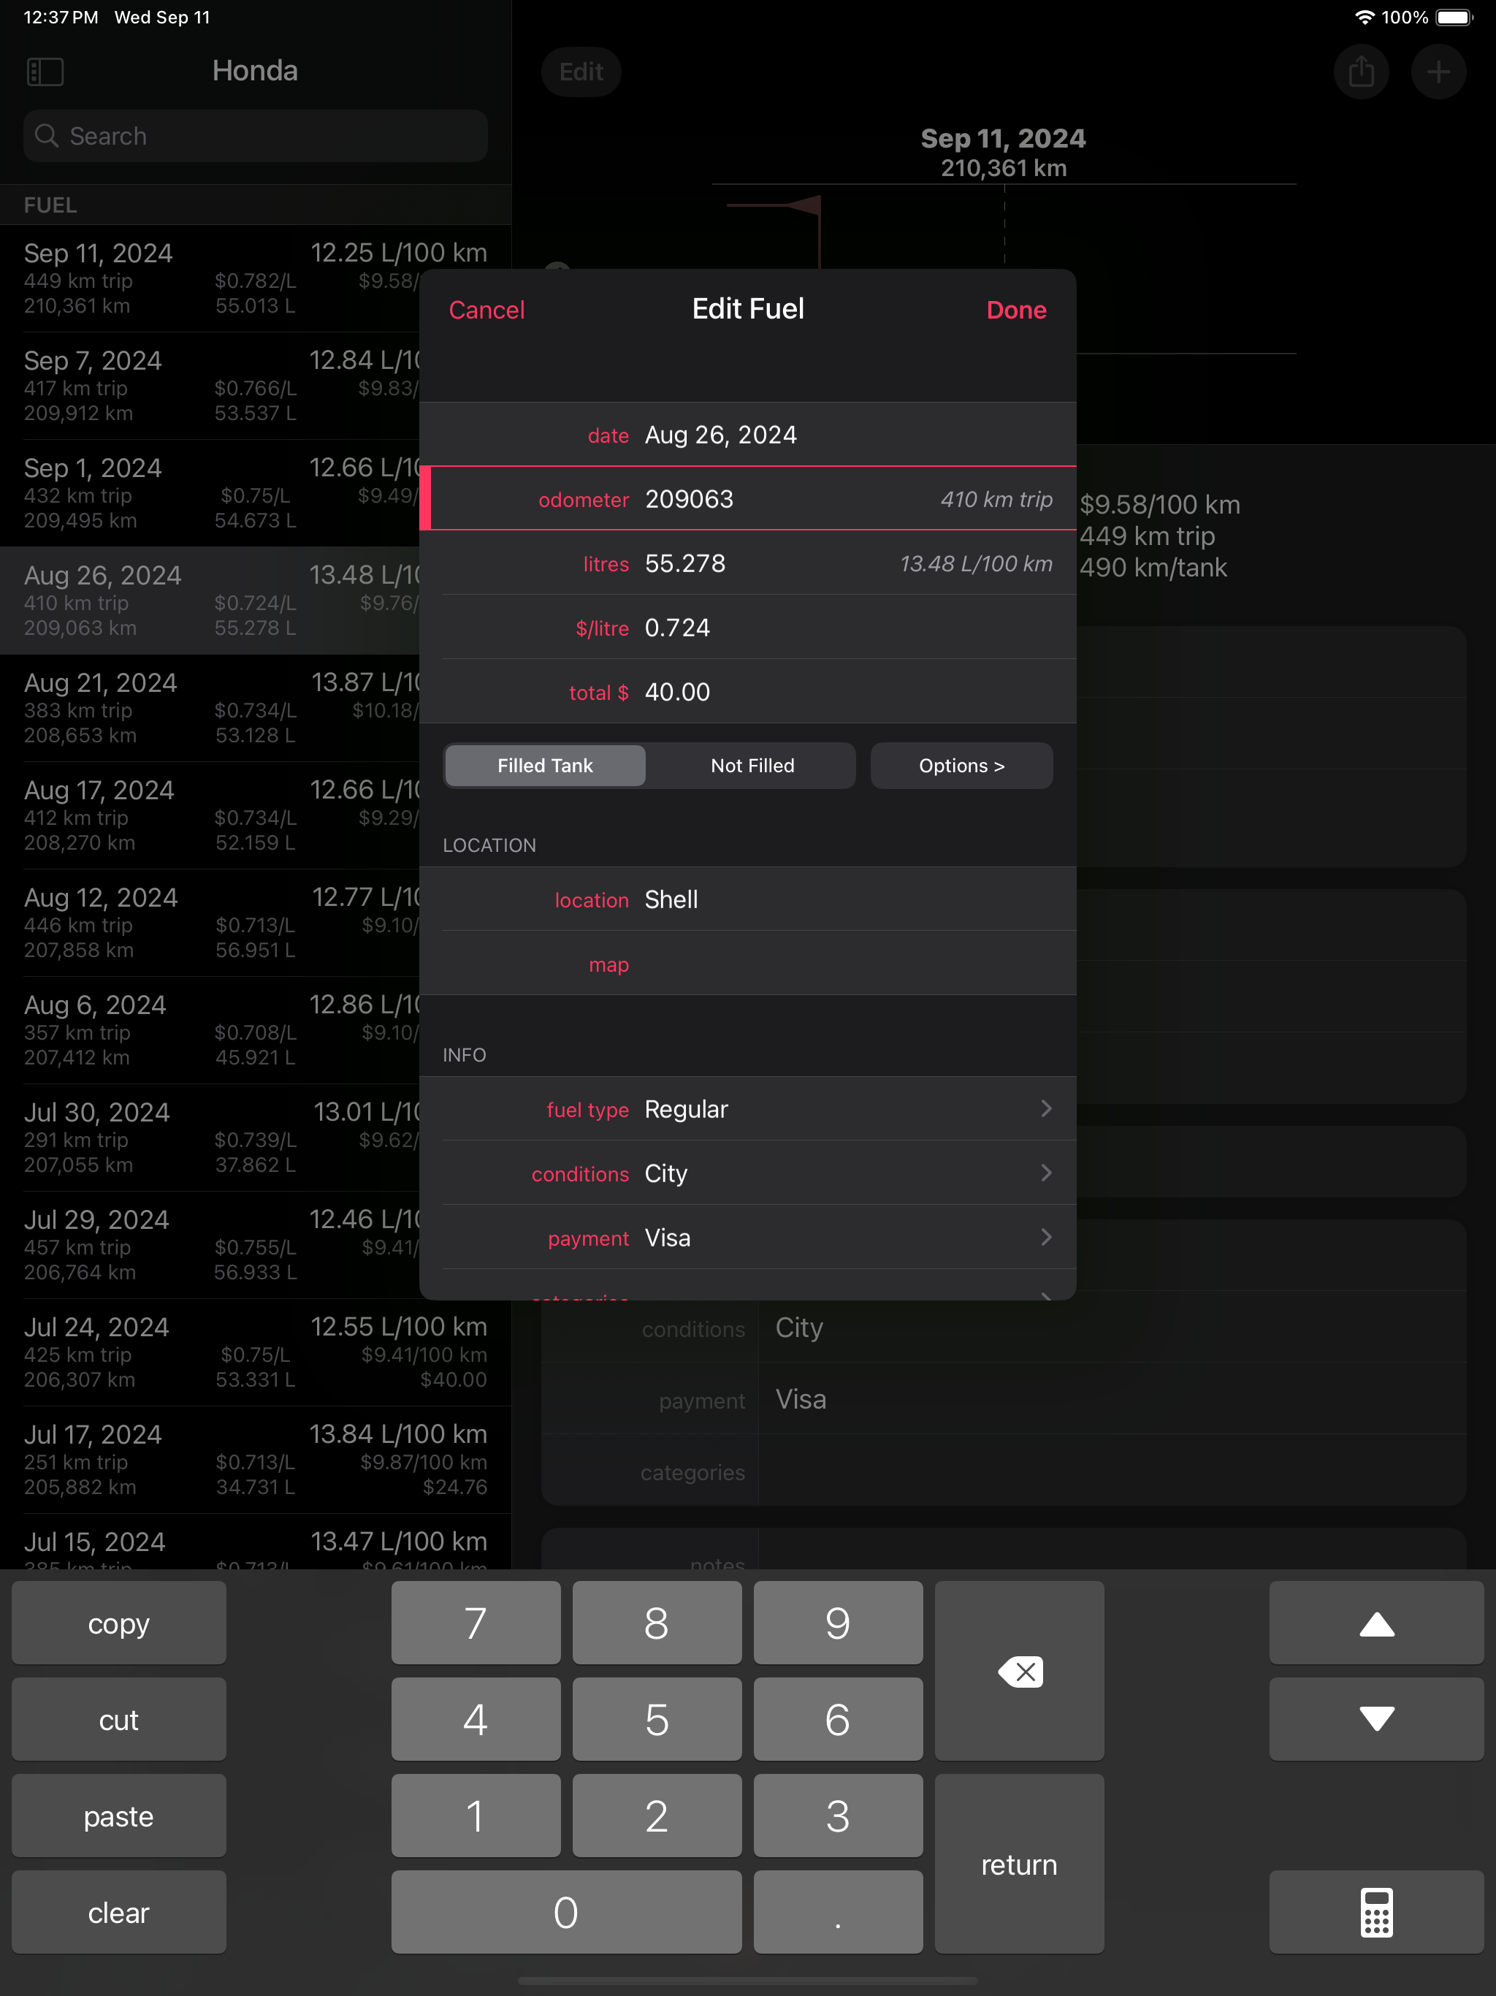Tap the total $ field 40.00
The width and height of the screenshot is (1496, 1996).
(748, 691)
